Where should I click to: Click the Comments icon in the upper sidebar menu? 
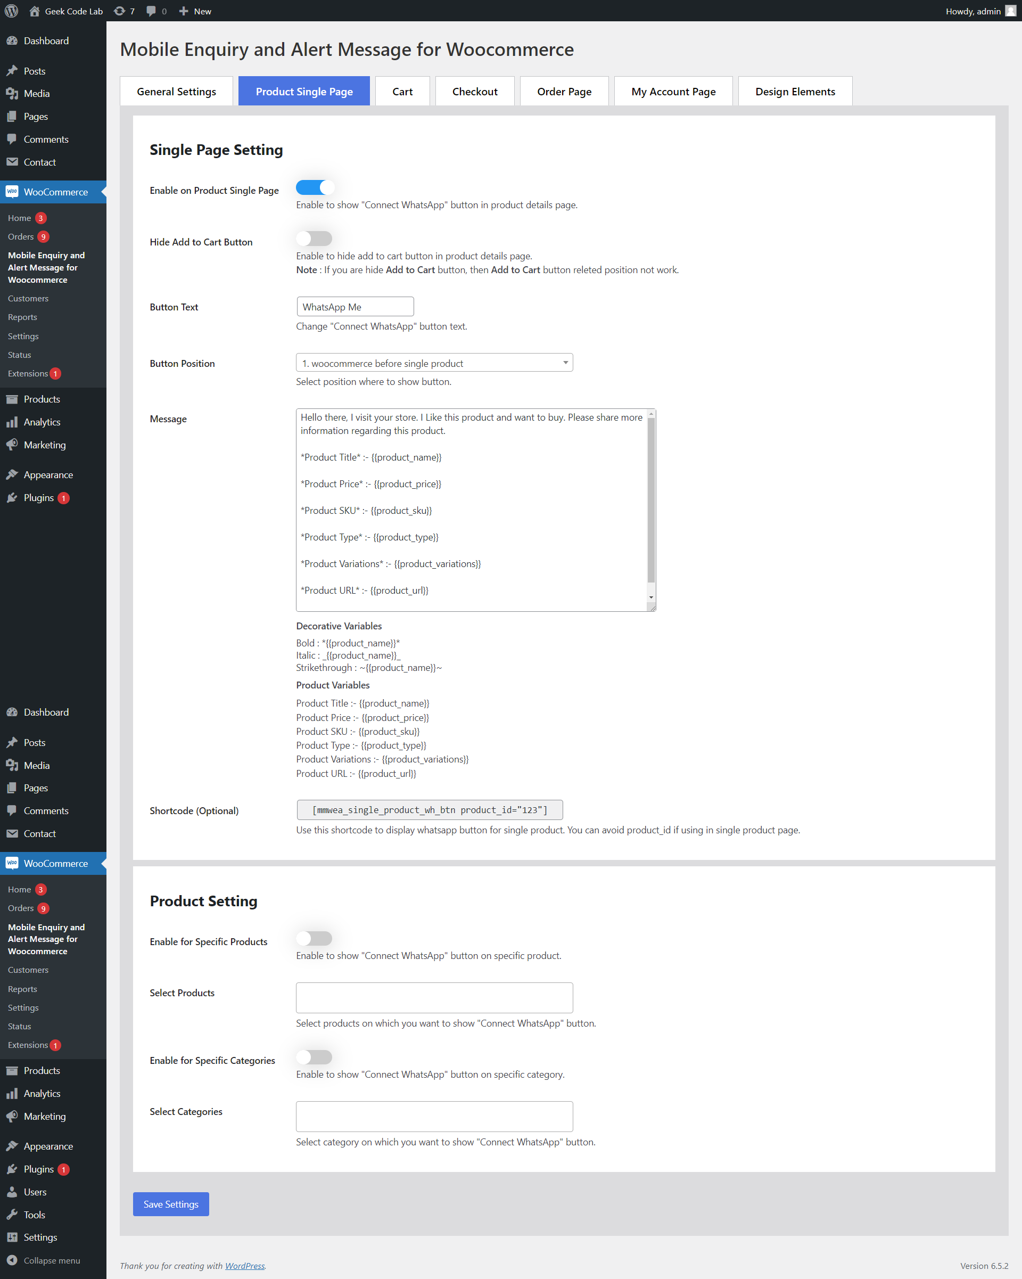12,139
